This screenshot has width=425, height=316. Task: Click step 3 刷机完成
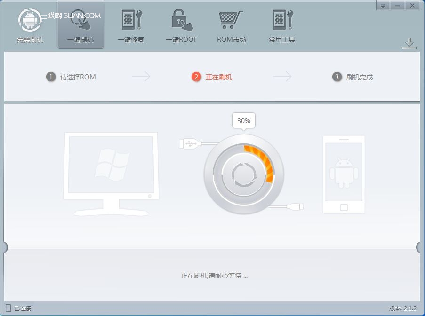point(353,77)
